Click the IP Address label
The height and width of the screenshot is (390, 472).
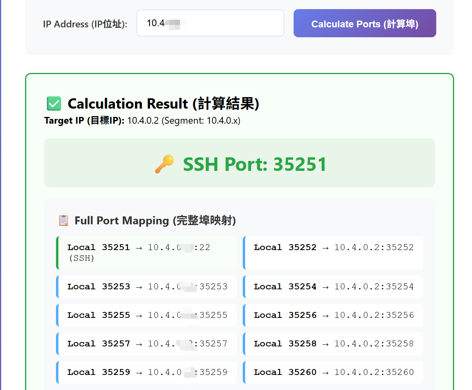click(85, 24)
